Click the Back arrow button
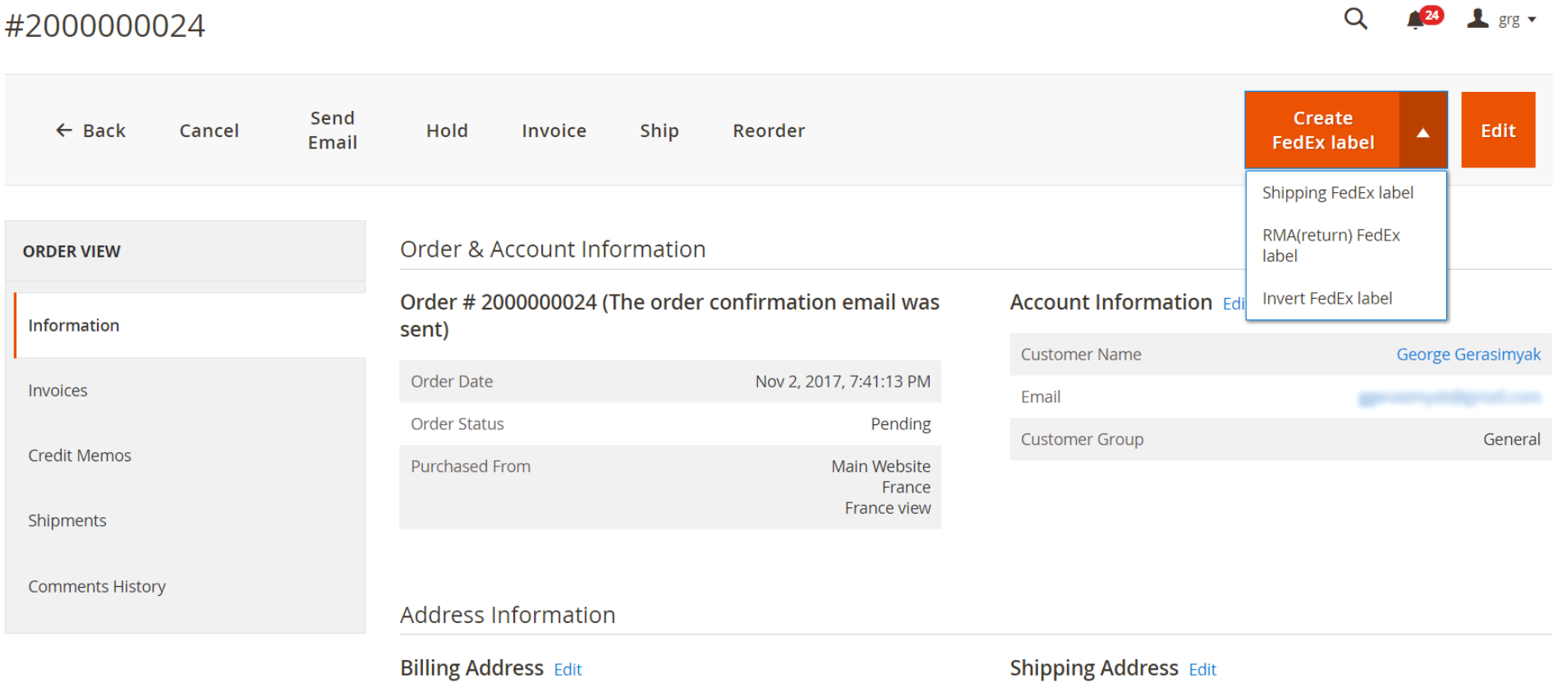1558x687 pixels. click(x=90, y=131)
